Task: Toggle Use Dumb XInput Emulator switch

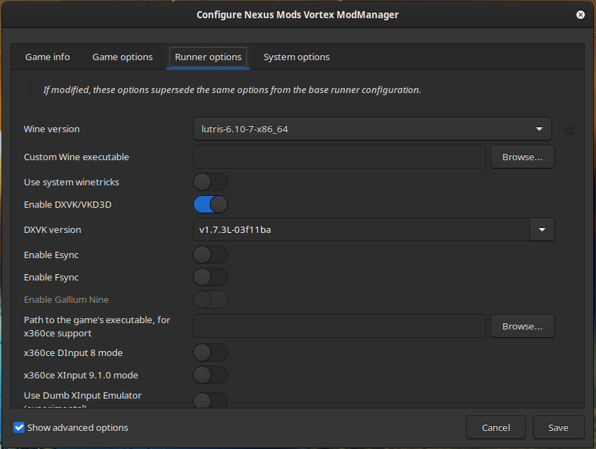Action: (211, 400)
